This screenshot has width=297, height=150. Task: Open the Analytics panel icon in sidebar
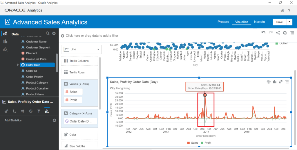point(5,49)
